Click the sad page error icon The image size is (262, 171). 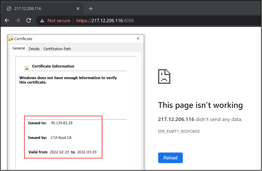(164, 77)
